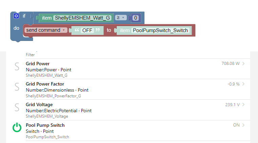Open the comparison operator dropdown on the if block
The height and width of the screenshot is (143, 258).
(x=121, y=18)
